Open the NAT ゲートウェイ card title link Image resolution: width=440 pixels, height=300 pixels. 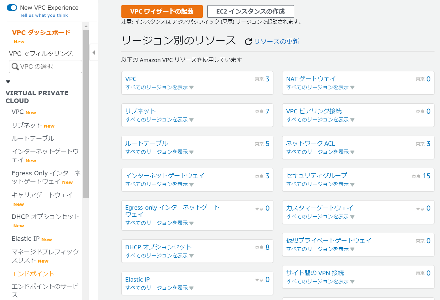pos(311,79)
